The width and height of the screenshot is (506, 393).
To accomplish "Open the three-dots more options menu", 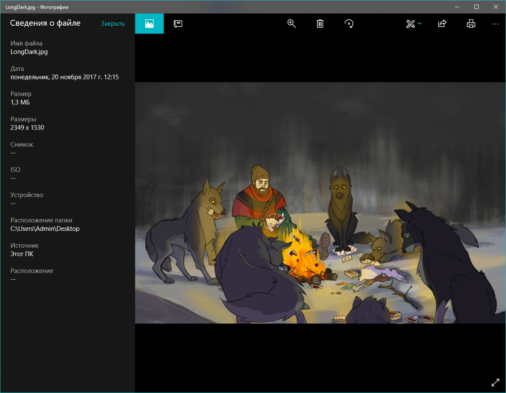I will pos(495,24).
